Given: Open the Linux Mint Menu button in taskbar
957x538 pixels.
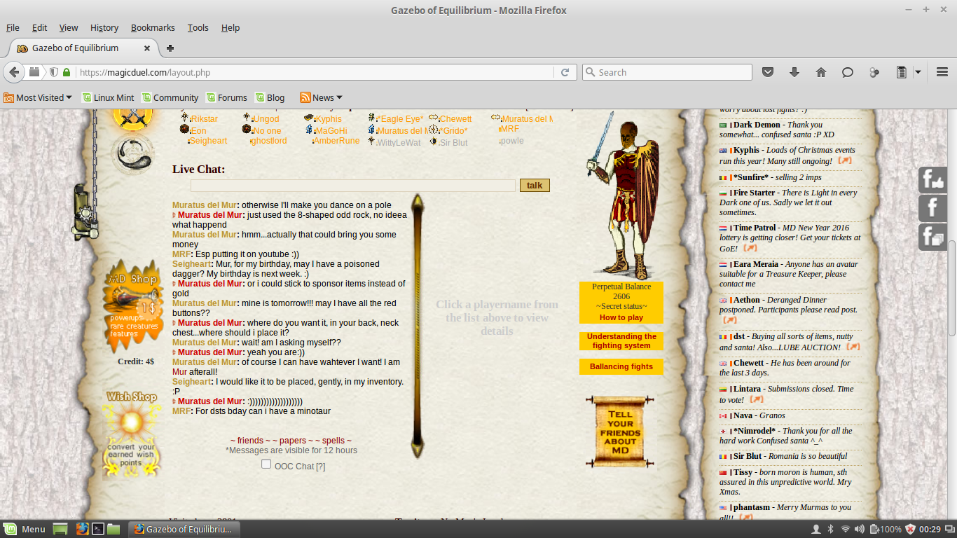Looking at the screenshot, I should [25, 529].
